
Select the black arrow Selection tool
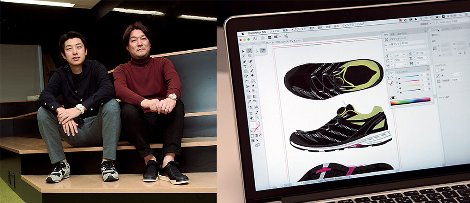(x=243, y=51)
